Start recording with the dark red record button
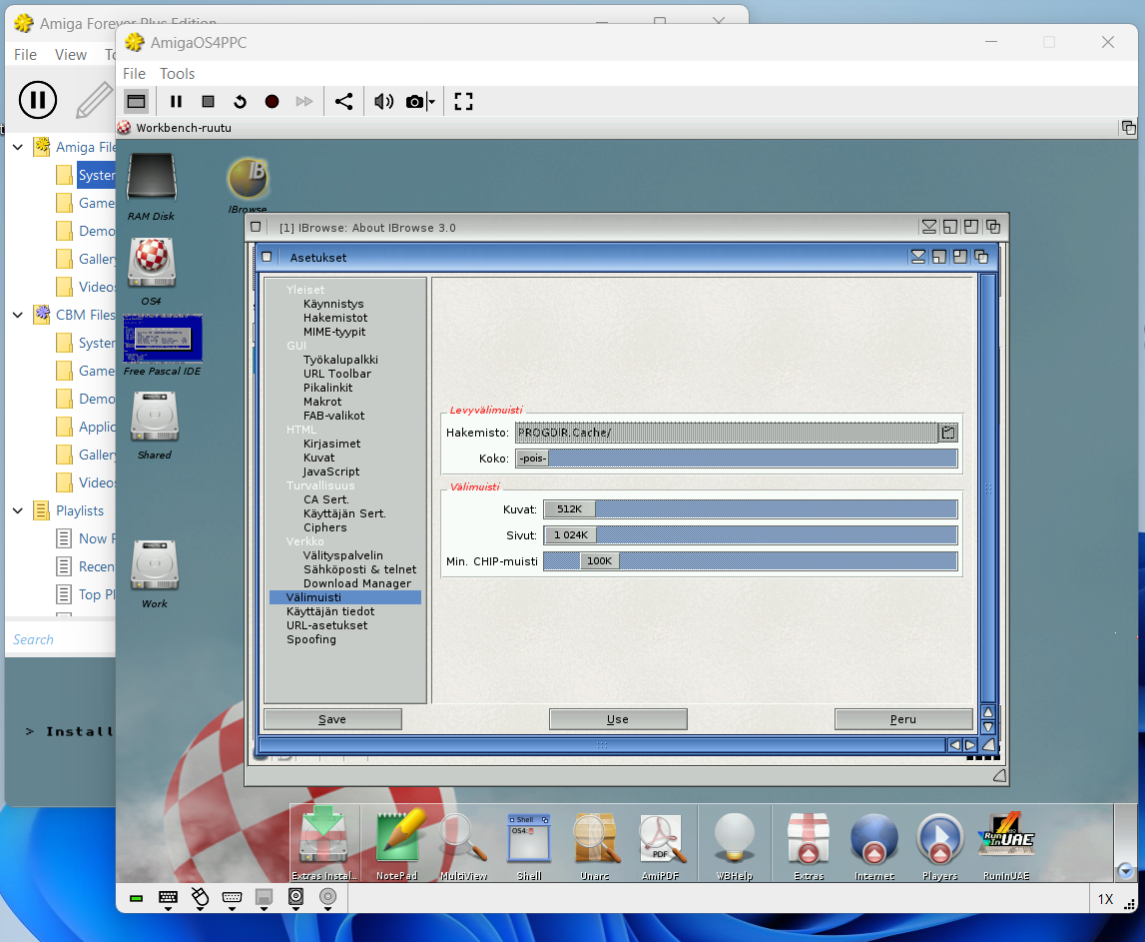The image size is (1145, 942). (272, 102)
